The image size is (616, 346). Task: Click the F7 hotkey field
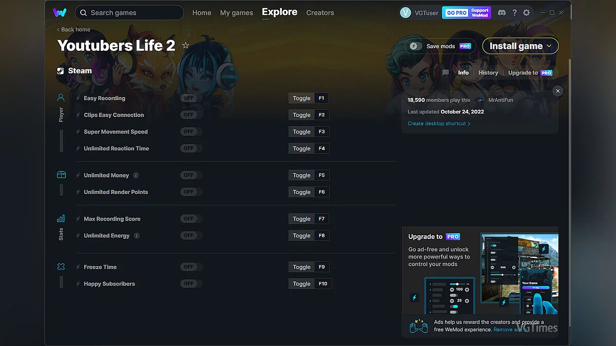pyautogui.click(x=321, y=219)
